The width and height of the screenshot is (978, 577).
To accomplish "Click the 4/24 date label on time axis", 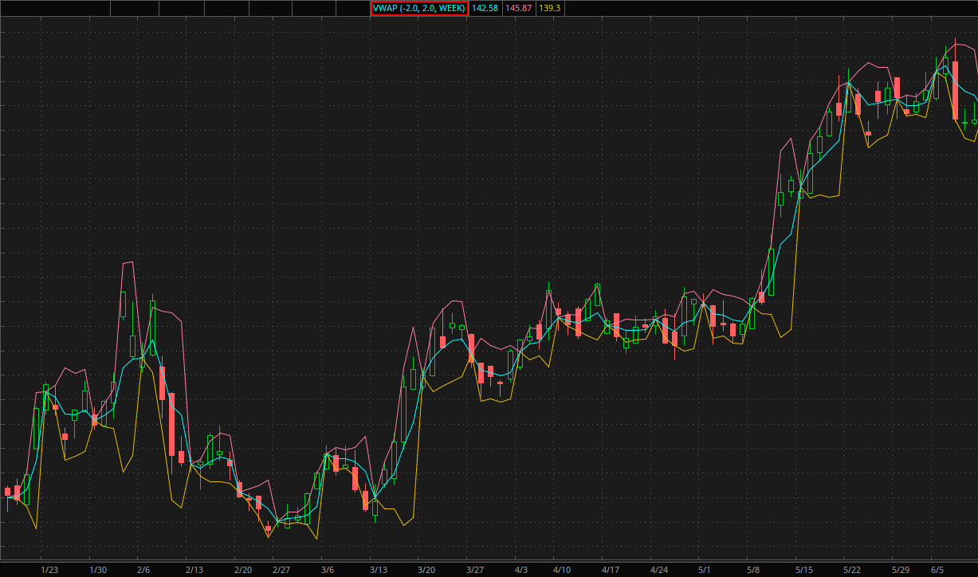I will [659, 570].
